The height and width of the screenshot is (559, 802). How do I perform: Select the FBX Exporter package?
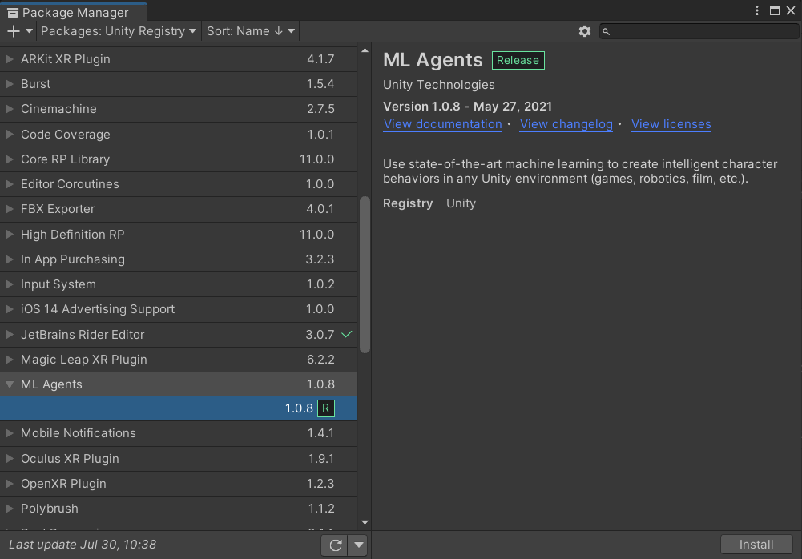point(179,209)
